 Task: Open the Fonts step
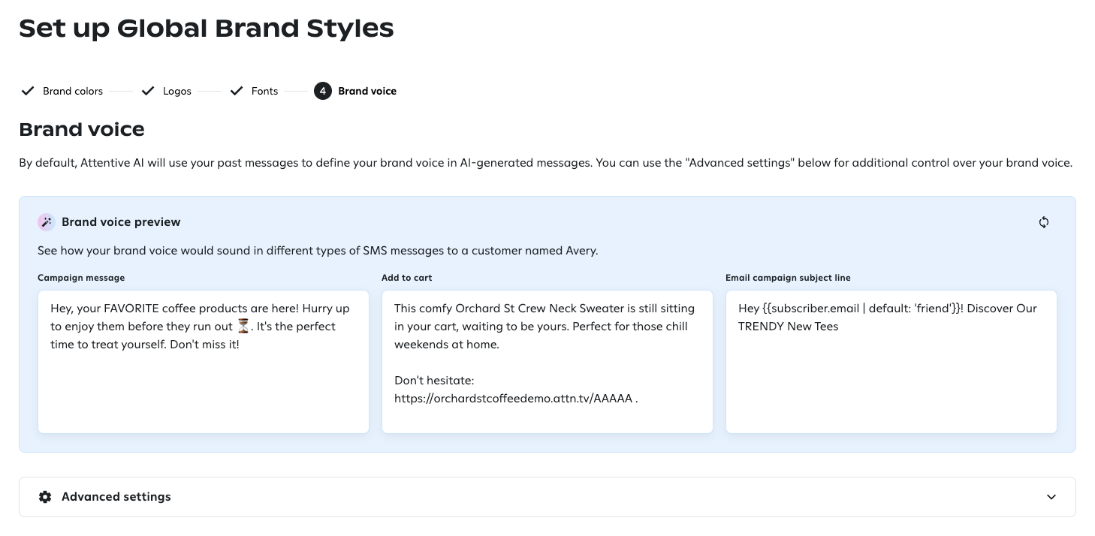point(264,91)
